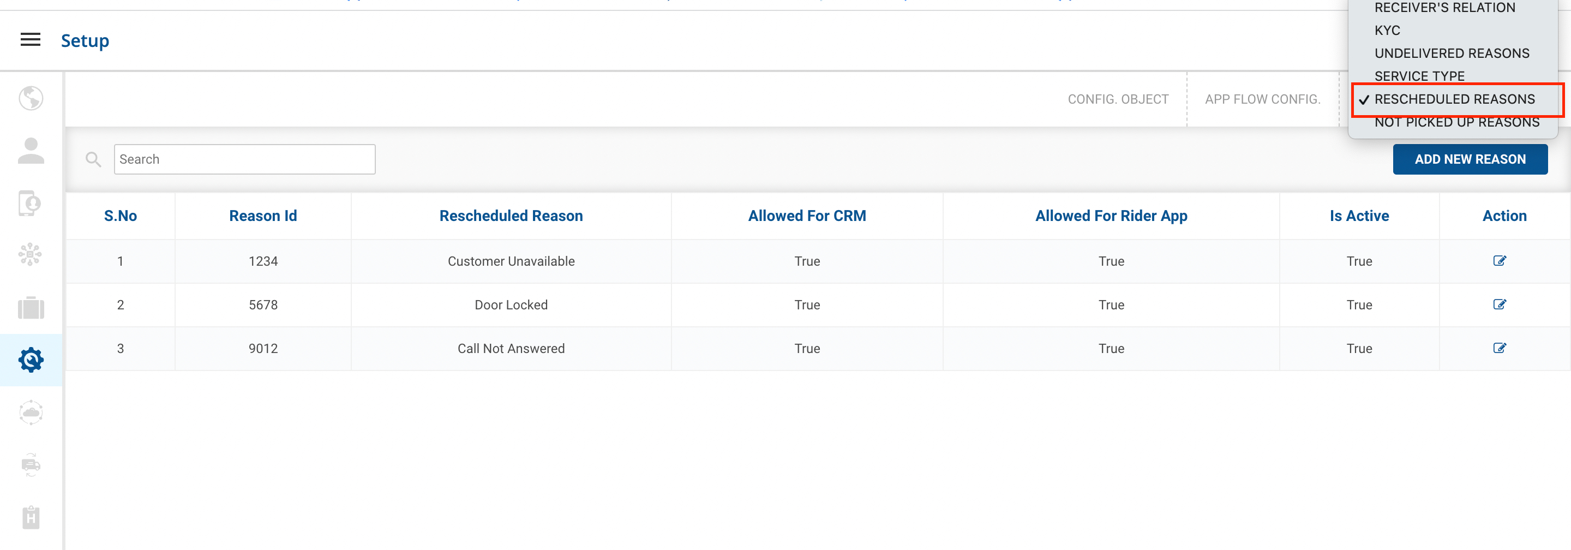Open the cloud sidebar icon
The height and width of the screenshot is (550, 1571).
click(31, 413)
